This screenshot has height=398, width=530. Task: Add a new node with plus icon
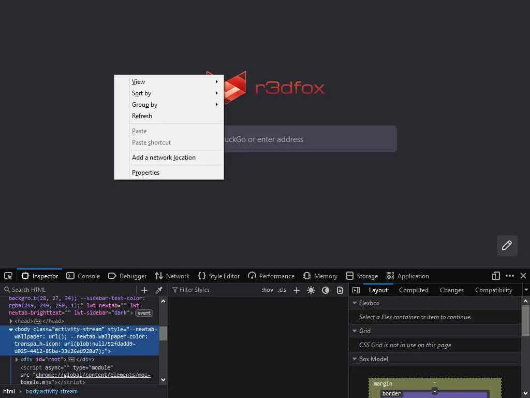[x=144, y=290]
